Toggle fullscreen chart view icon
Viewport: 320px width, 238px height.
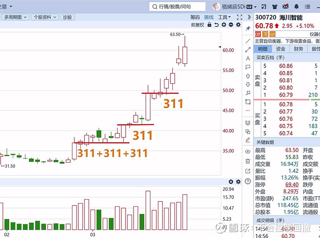240,17
